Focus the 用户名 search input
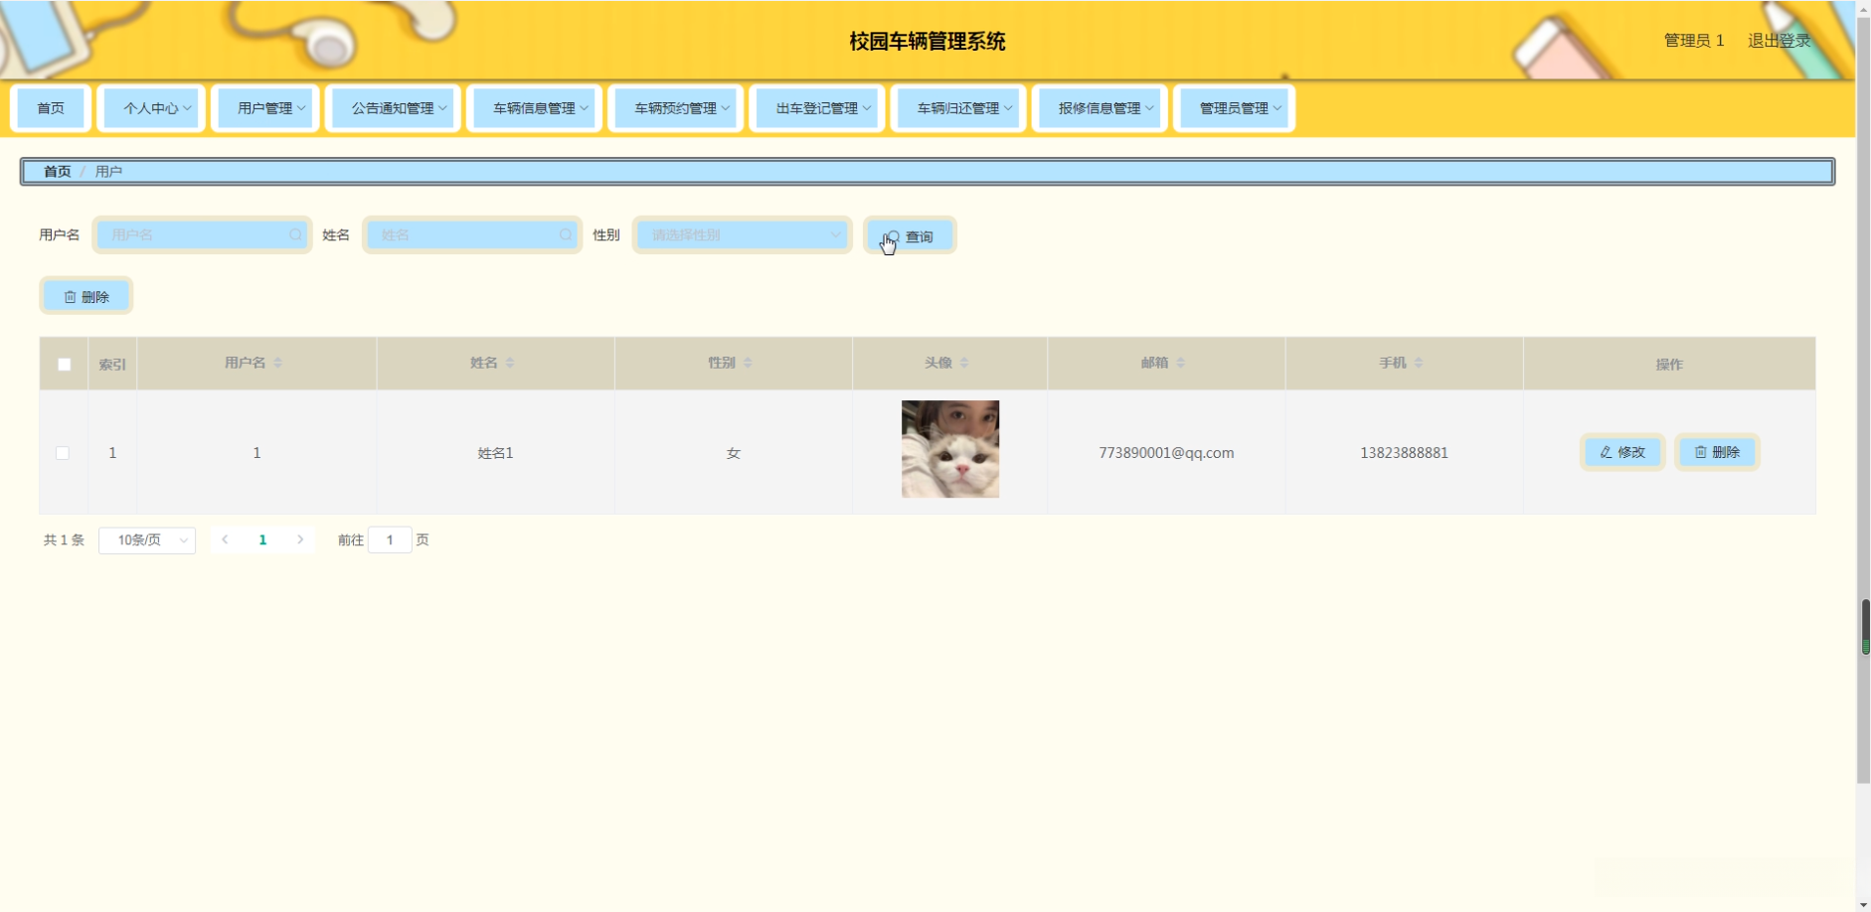The image size is (1871, 912). click(x=202, y=235)
